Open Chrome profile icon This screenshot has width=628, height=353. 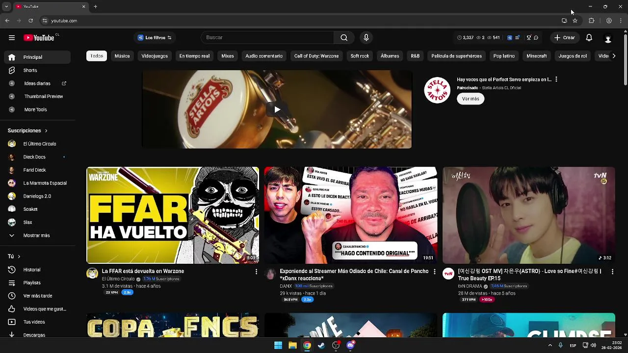(x=609, y=21)
